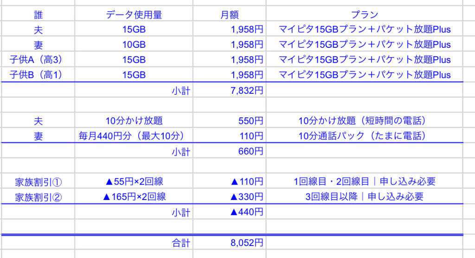Click the ▲165円×2回線 cell
Image resolution: width=475 pixels, height=258 pixels.
coord(134,197)
